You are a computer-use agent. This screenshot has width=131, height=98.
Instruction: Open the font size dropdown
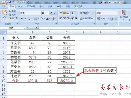[x=48, y=13]
